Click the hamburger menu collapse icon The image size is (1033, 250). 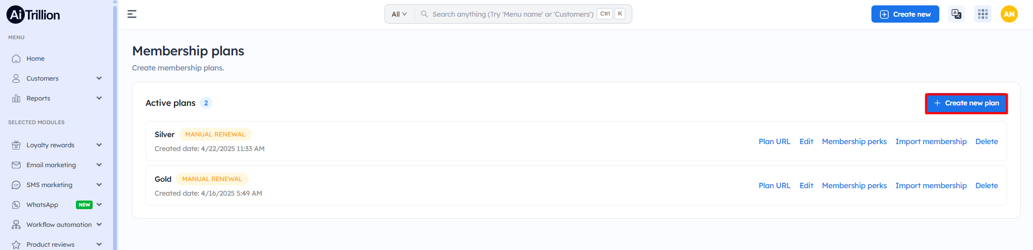[132, 14]
